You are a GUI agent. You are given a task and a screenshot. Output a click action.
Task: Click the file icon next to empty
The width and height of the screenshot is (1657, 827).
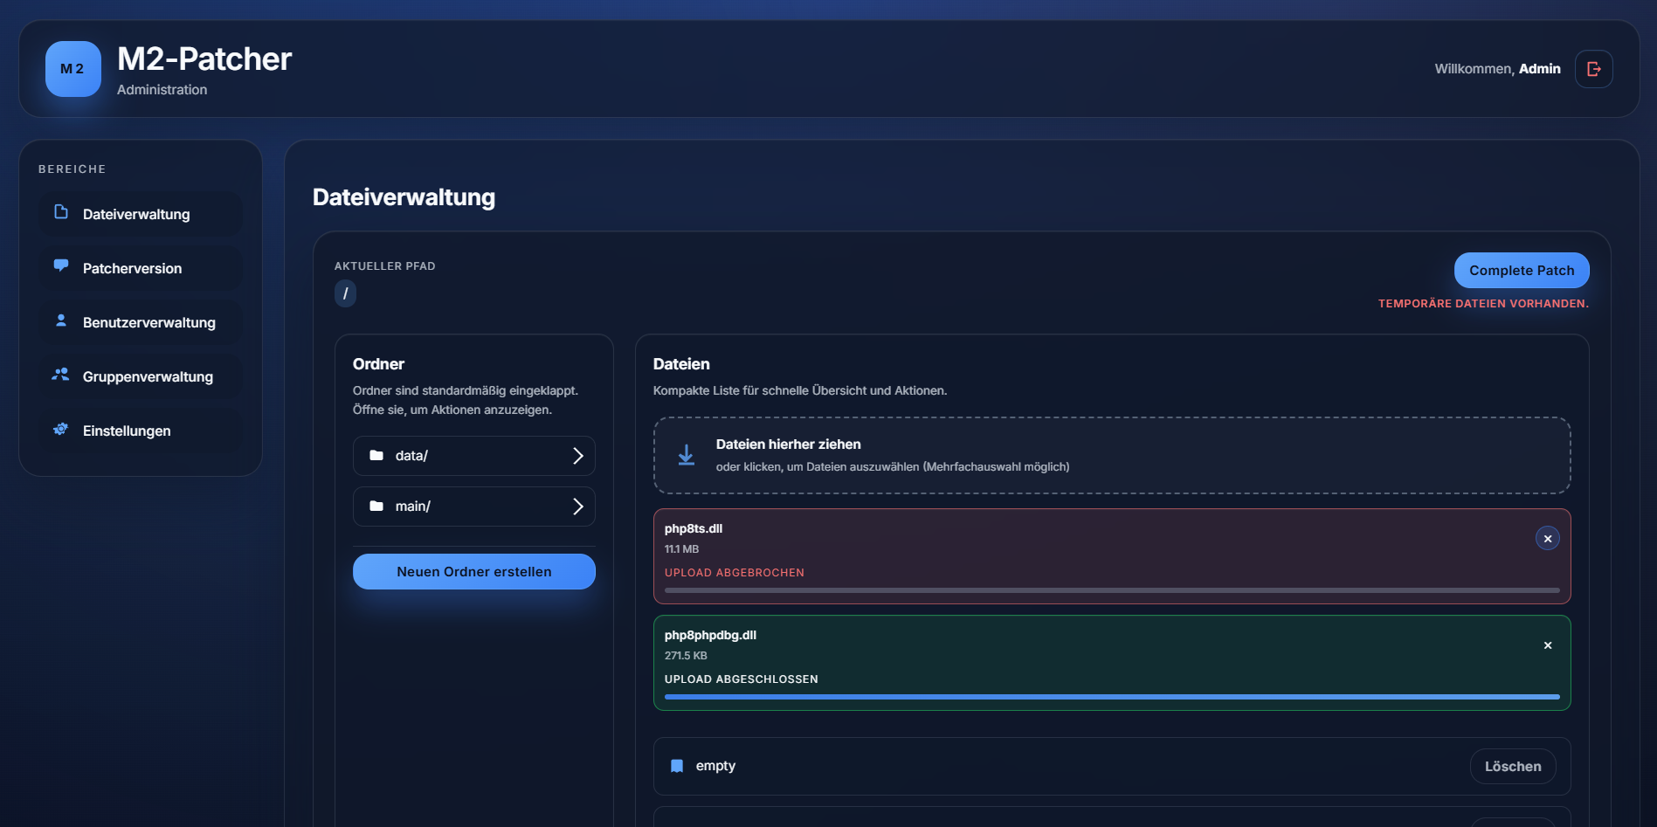(677, 766)
